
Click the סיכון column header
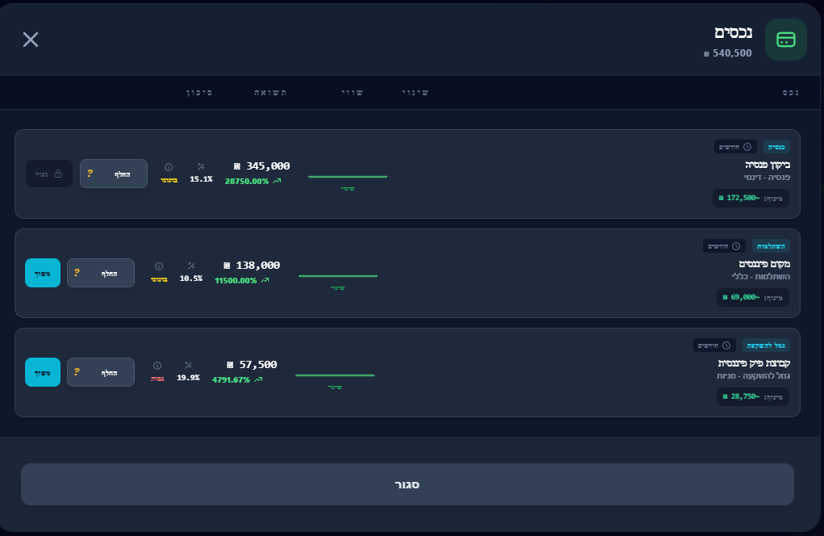pos(199,93)
